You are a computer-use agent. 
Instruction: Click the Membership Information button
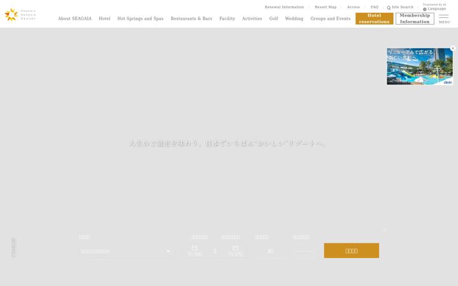pyautogui.click(x=415, y=18)
